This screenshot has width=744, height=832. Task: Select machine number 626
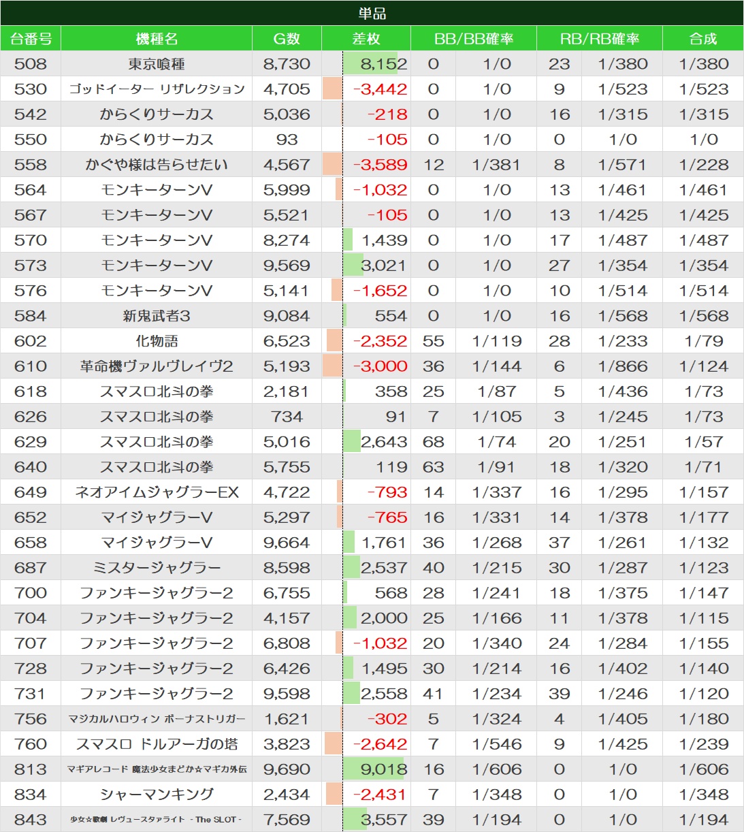[31, 417]
